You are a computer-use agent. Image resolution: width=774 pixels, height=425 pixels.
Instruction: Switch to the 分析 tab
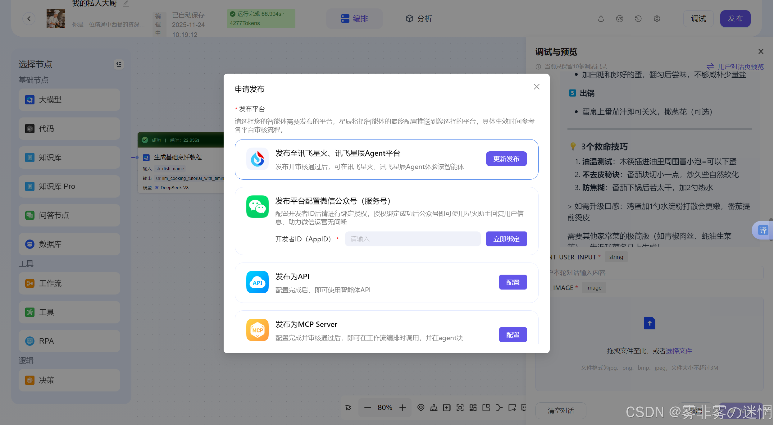pos(419,19)
